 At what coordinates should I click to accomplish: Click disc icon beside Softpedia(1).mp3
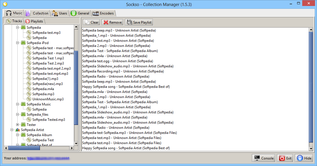tap(29, 79)
